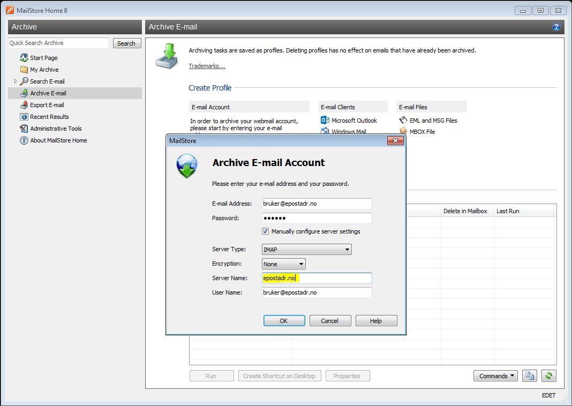572x406 pixels.
Task: Open the Encryption dropdown
Action: click(284, 264)
